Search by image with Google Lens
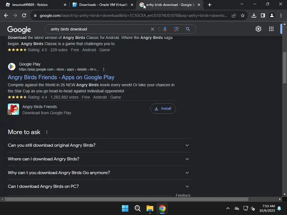Viewport: 287px width, 215px height. tap(176, 29)
